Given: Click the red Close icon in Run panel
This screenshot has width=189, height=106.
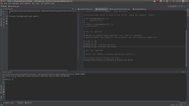Looking at the screenshot, I should (x=4, y=25).
